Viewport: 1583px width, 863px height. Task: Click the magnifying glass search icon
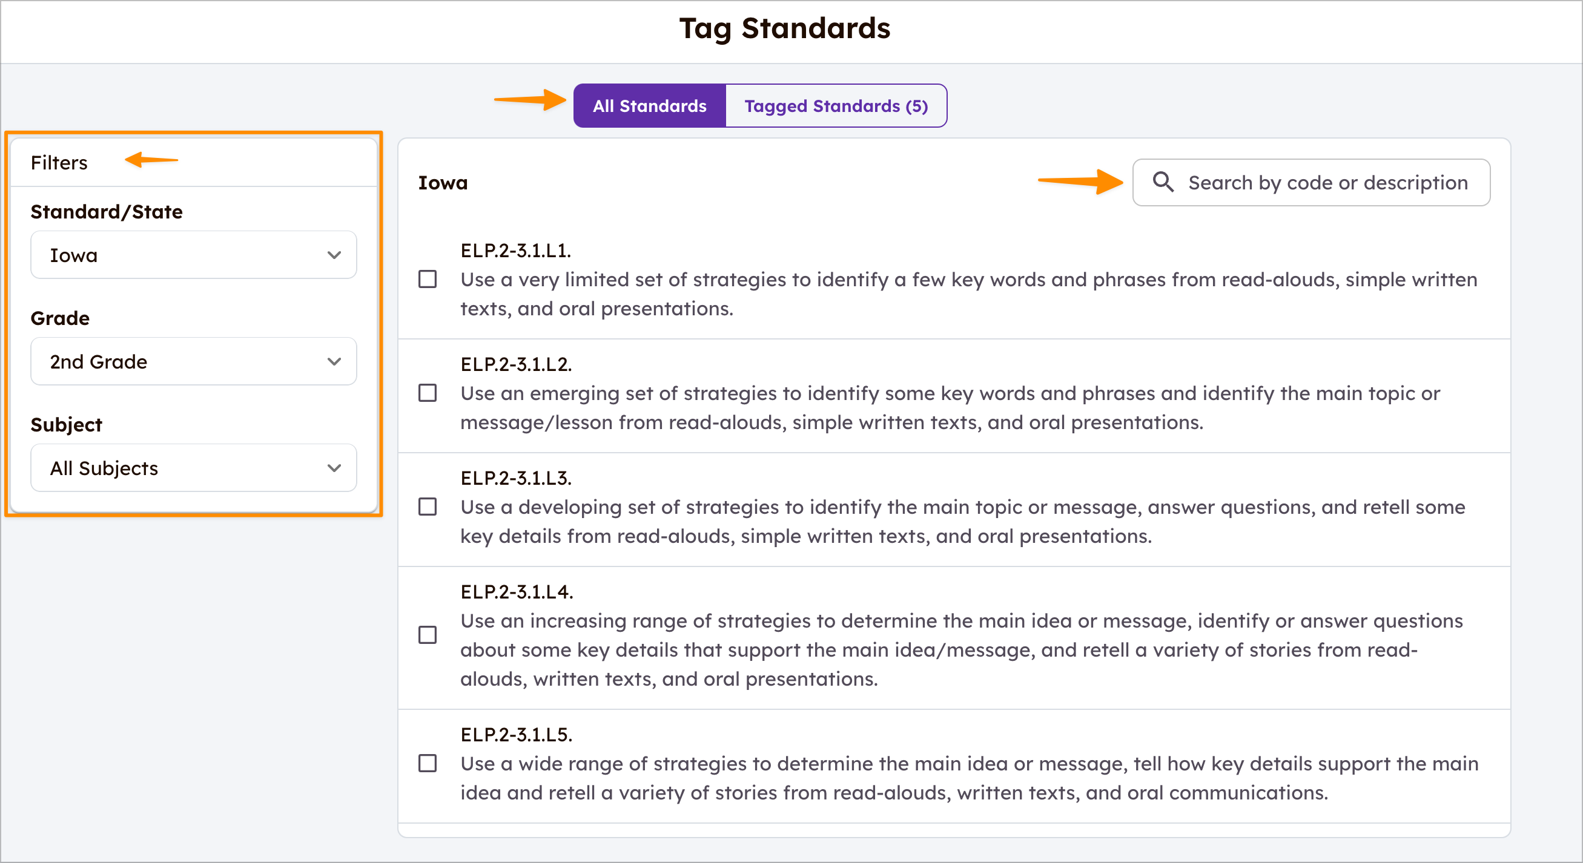(x=1163, y=182)
